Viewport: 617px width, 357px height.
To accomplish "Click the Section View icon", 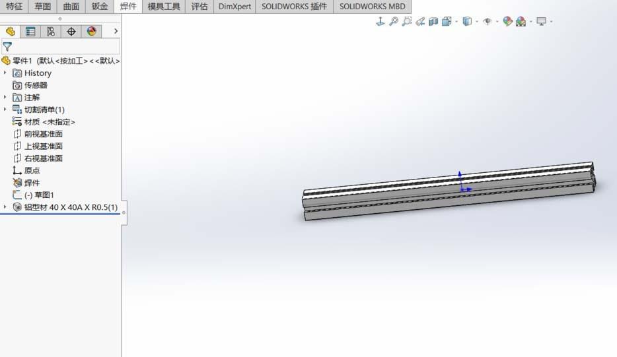I will click(433, 21).
